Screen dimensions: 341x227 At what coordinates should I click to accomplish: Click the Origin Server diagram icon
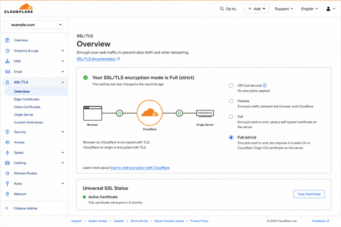205,113
